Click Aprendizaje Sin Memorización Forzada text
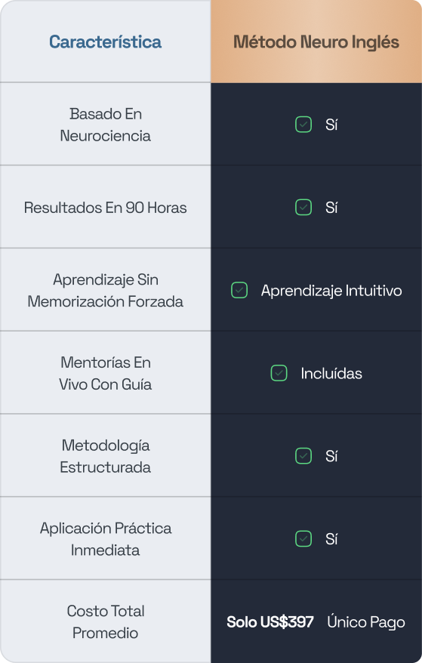The image size is (422, 663). pyautogui.click(x=105, y=291)
